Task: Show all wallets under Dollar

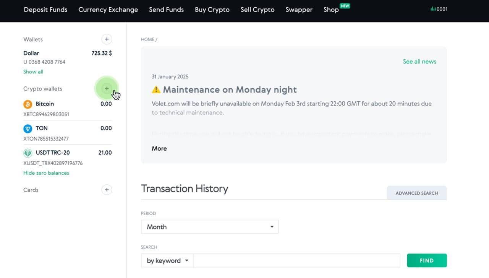Action: coord(33,72)
